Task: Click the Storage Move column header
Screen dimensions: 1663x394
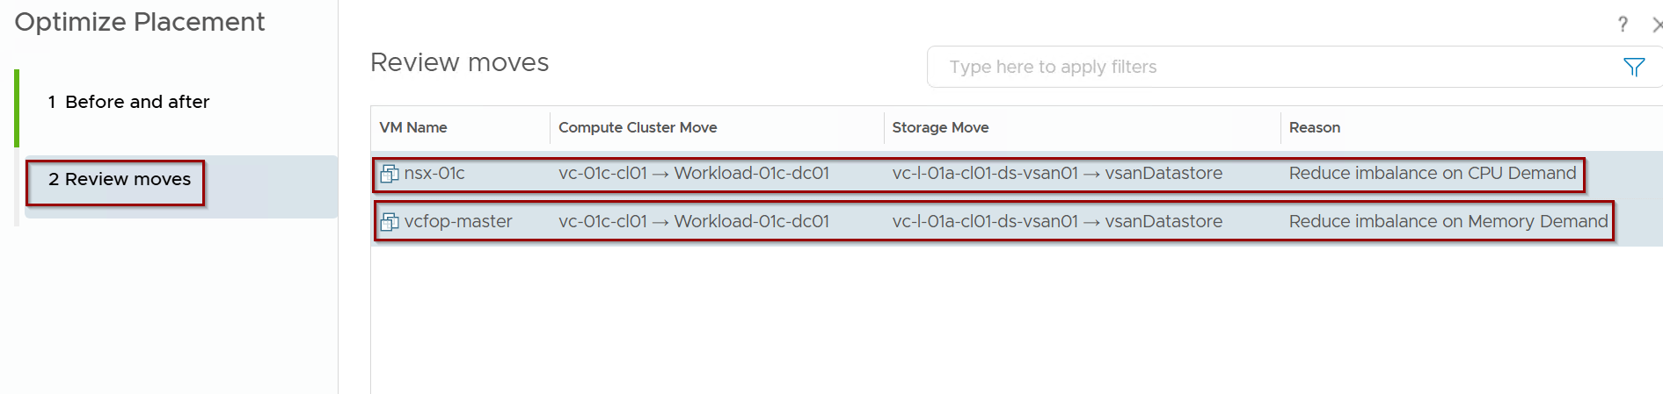Action: 940,127
